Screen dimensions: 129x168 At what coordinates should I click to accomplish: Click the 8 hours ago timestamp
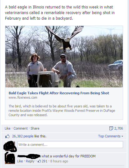(59, 161)
